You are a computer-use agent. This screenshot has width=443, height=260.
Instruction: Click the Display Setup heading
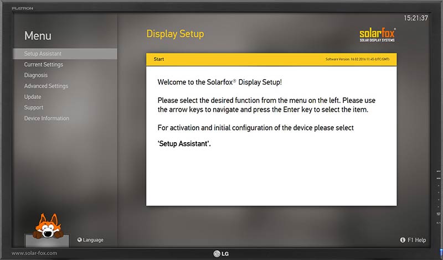(175, 34)
